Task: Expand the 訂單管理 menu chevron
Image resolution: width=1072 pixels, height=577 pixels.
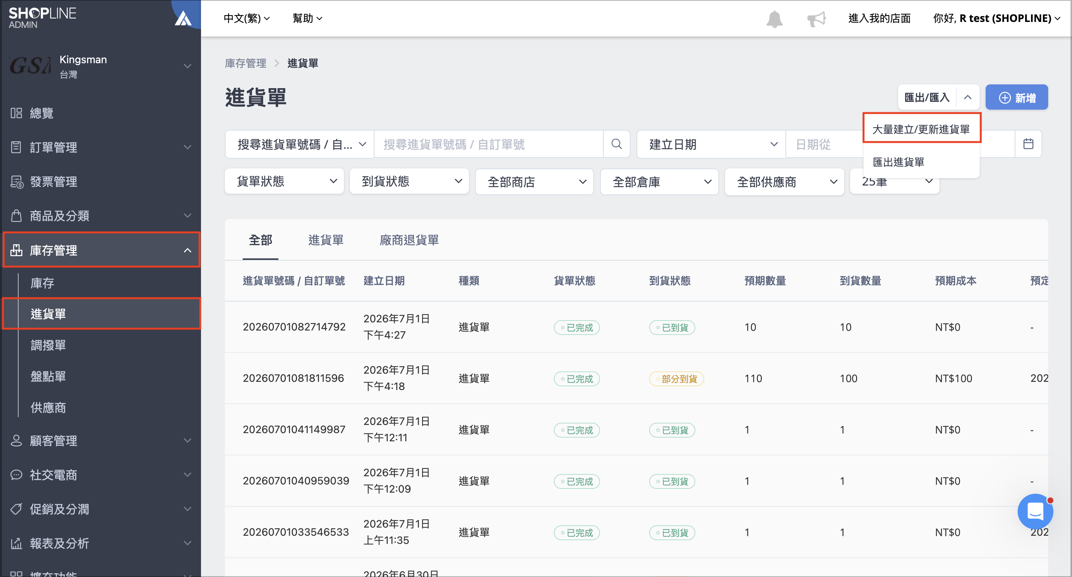Action: [188, 147]
